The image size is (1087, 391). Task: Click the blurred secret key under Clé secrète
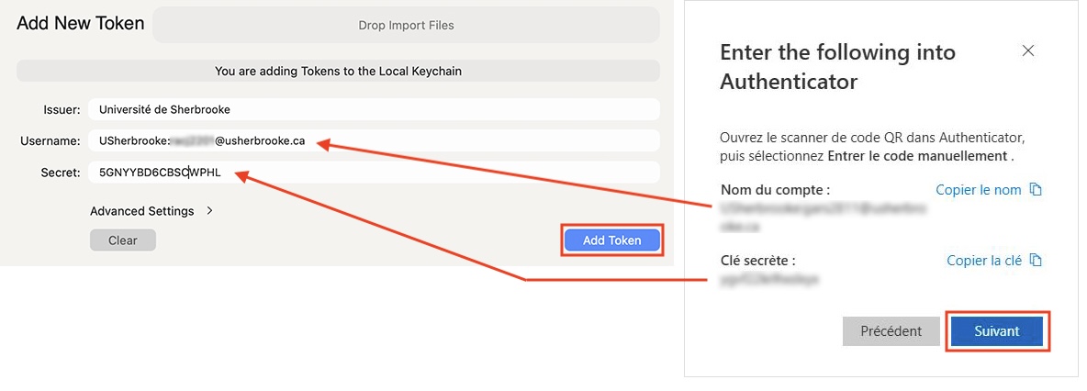click(769, 276)
